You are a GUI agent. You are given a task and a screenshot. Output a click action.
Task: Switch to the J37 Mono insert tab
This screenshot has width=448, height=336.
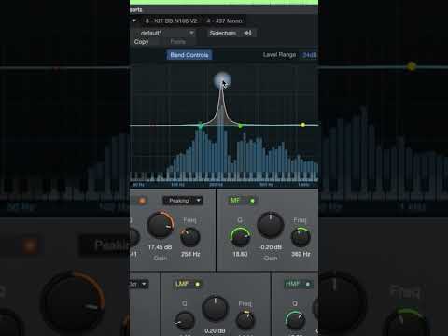point(224,21)
